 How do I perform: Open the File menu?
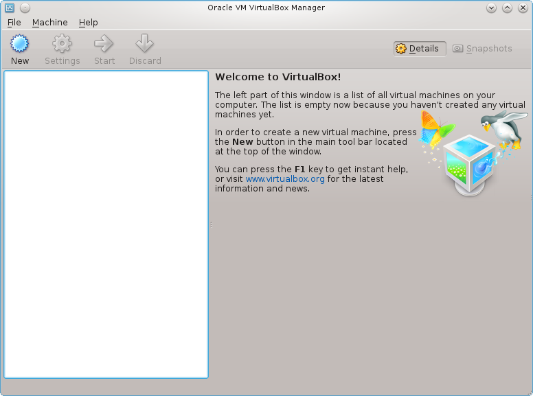[14, 23]
